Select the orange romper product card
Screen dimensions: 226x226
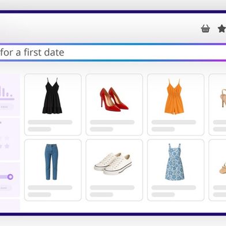175,105
